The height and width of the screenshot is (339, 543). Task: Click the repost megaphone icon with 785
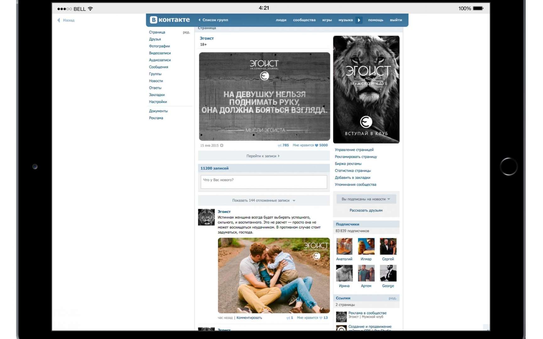(279, 145)
